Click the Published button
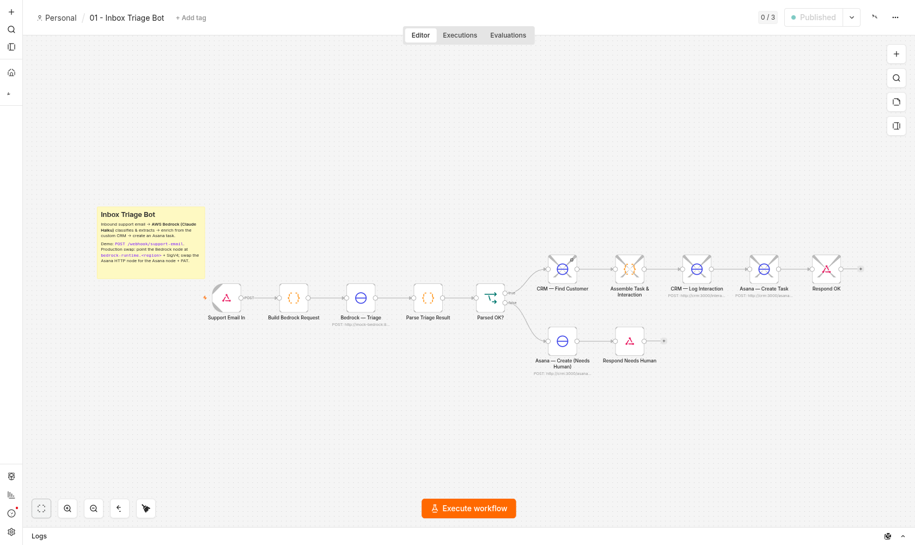Viewport: 915px width, 545px height. [814, 17]
